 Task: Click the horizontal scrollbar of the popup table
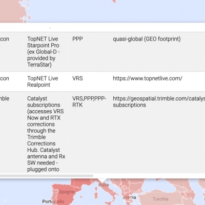47,176
